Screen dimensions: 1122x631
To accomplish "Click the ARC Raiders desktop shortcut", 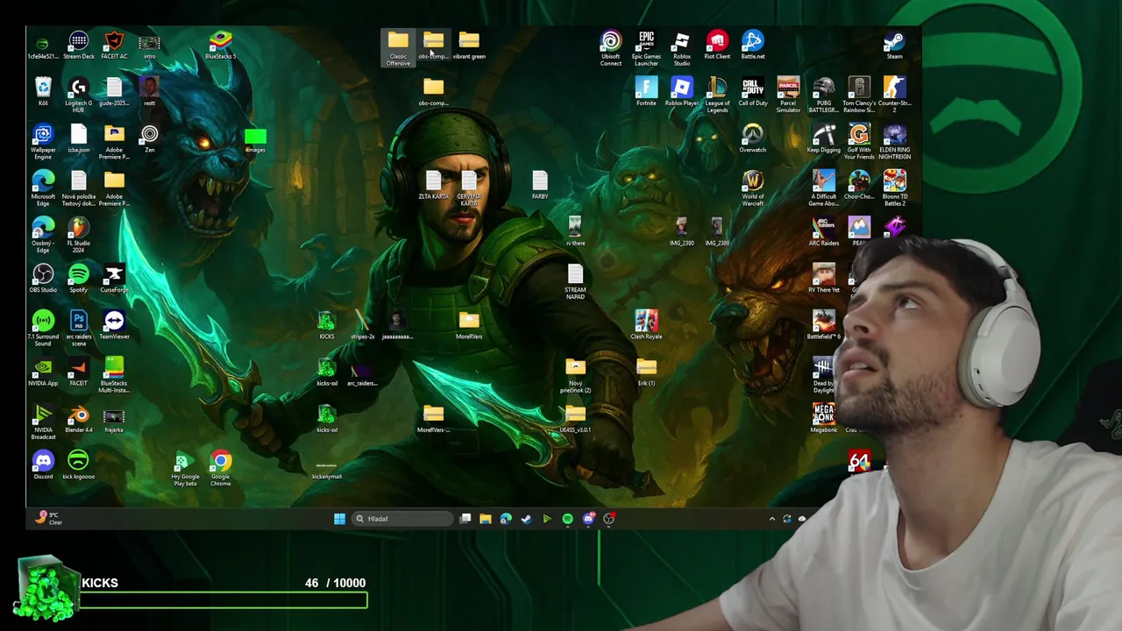I will pyautogui.click(x=824, y=232).
